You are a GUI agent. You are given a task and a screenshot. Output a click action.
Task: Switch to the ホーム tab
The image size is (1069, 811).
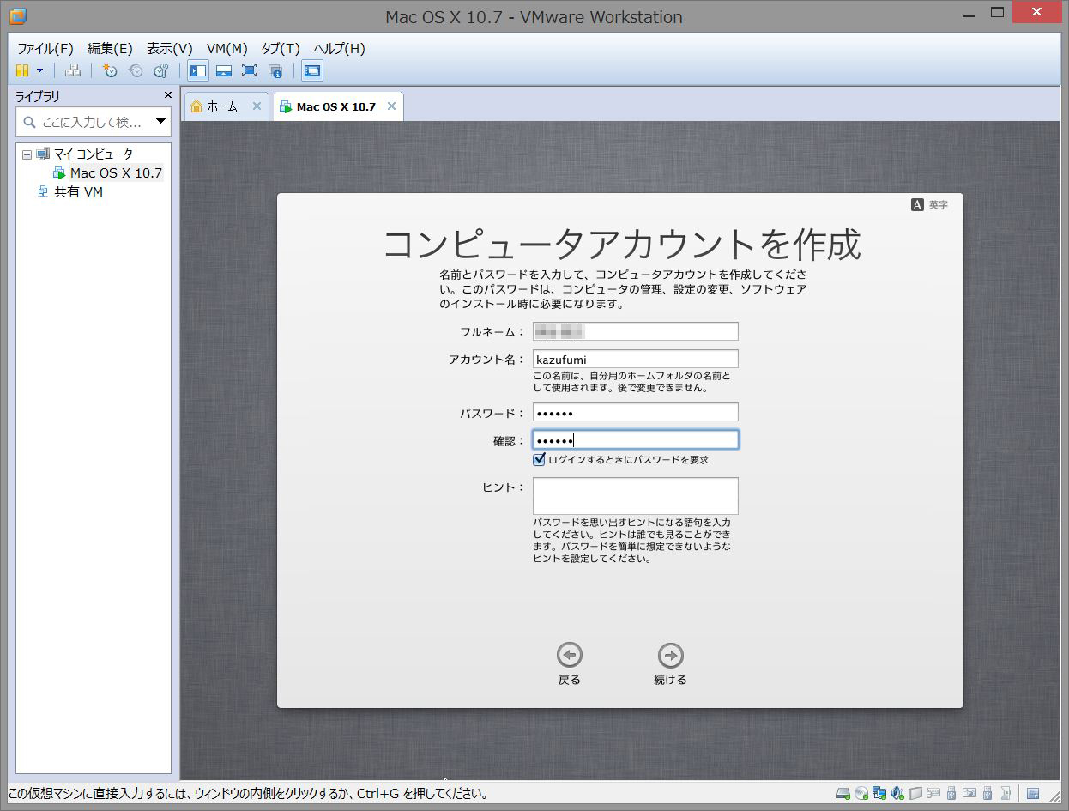coord(226,106)
